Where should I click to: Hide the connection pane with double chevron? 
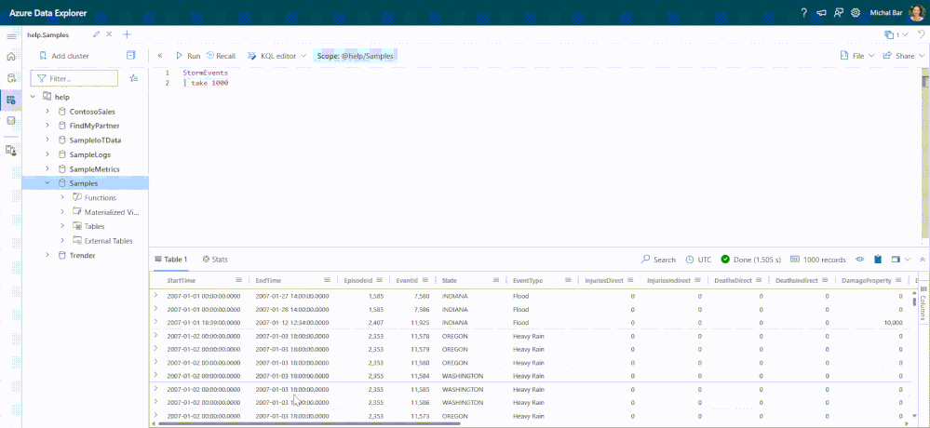(160, 56)
